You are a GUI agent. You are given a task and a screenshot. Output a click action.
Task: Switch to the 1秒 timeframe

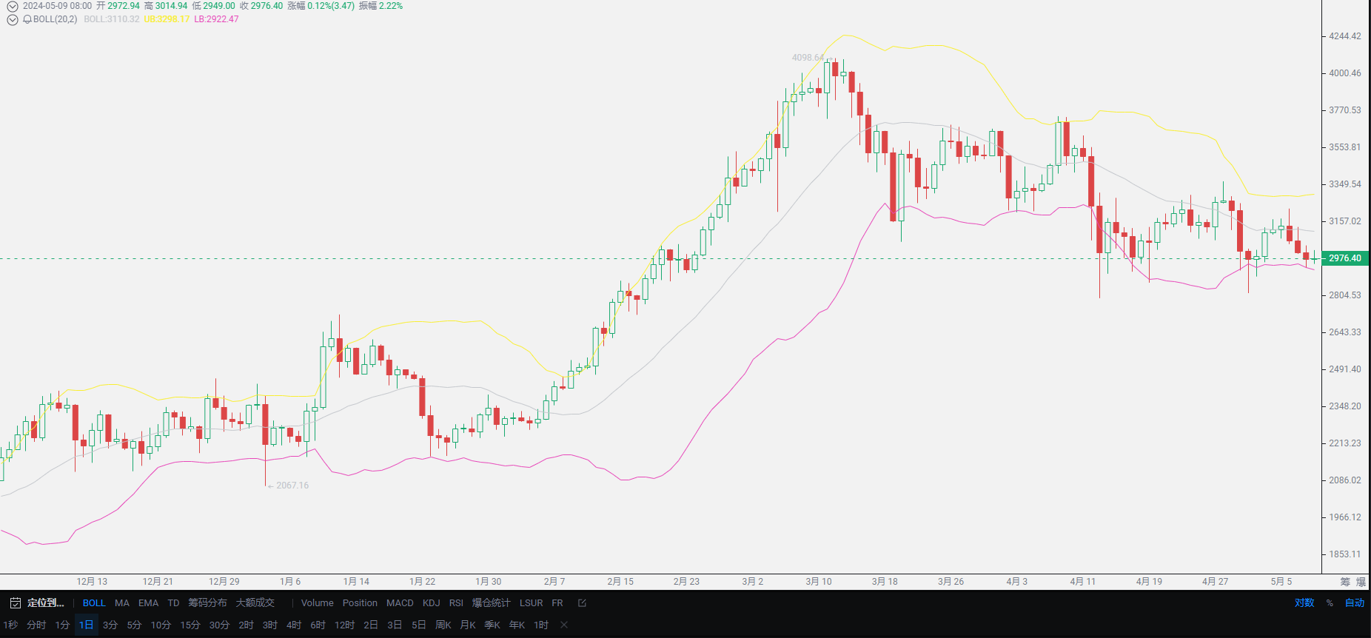point(10,625)
